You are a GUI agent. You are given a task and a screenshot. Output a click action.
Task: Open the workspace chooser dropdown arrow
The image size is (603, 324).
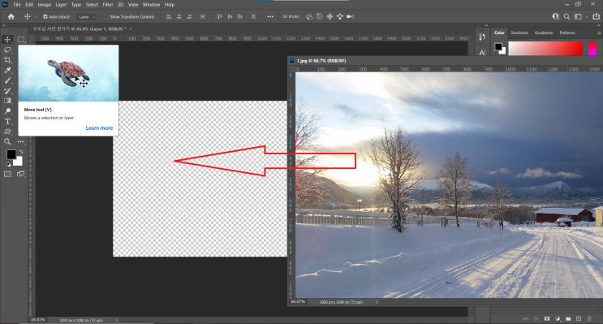[x=587, y=16]
